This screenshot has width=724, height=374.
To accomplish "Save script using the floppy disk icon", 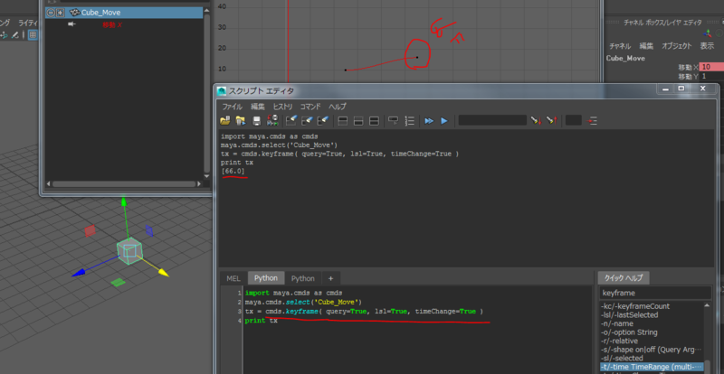I will [x=257, y=121].
